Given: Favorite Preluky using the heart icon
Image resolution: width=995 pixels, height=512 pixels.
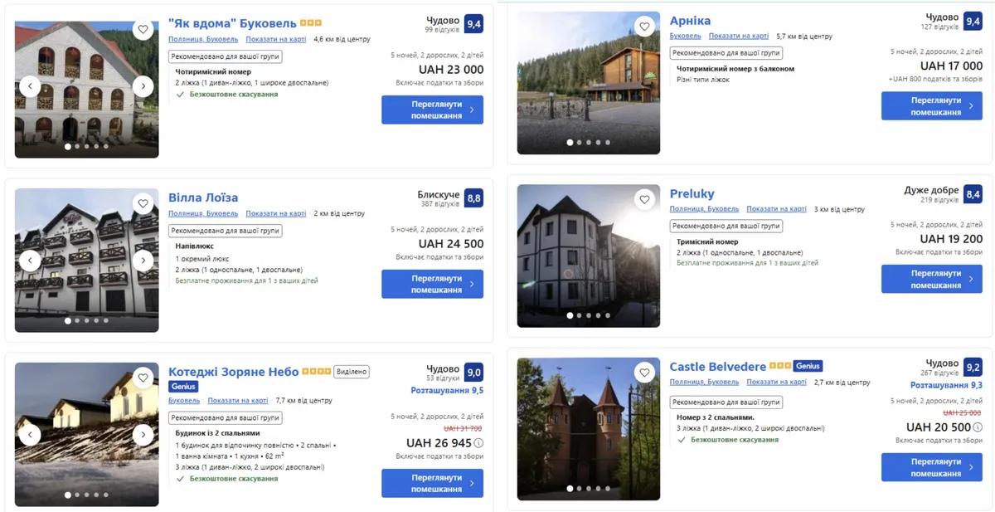Looking at the screenshot, I should [644, 199].
